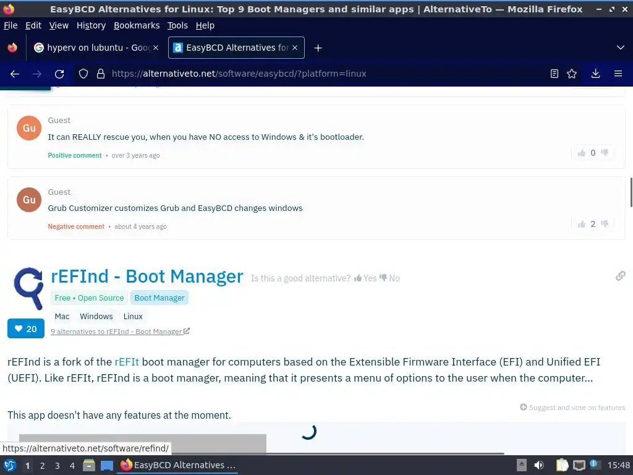633x475 pixels.
Task: Select the Linux platform tag
Action: tap(134, 316)
